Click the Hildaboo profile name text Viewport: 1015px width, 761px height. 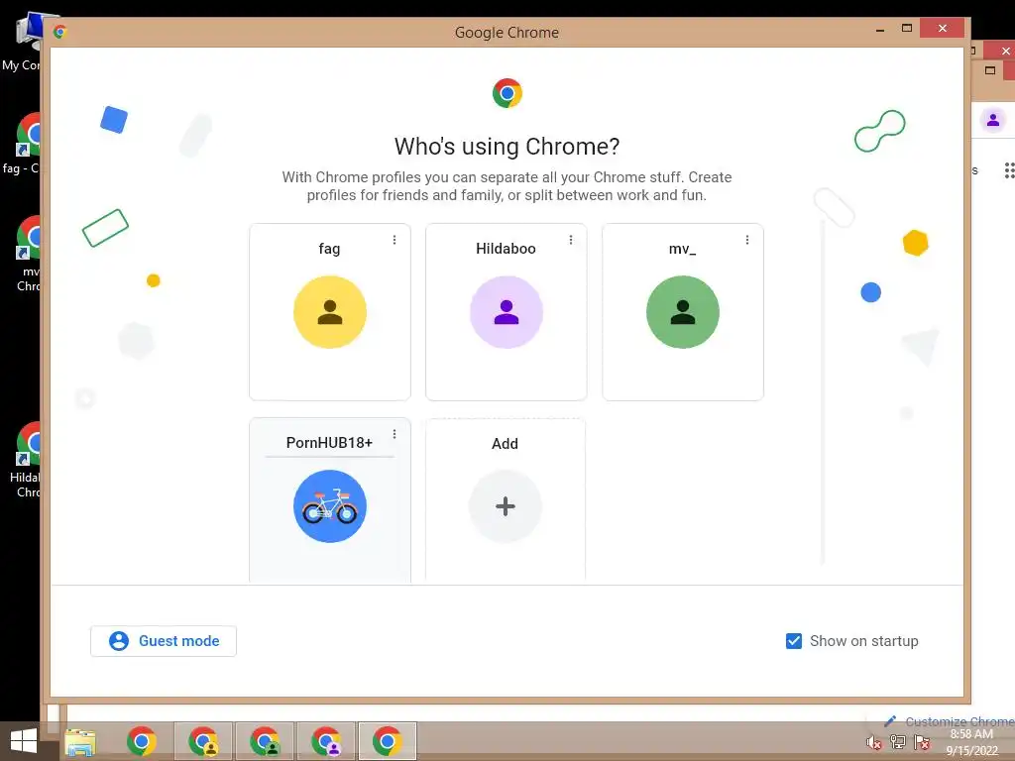pyautogui.click(x=506, y=249)
